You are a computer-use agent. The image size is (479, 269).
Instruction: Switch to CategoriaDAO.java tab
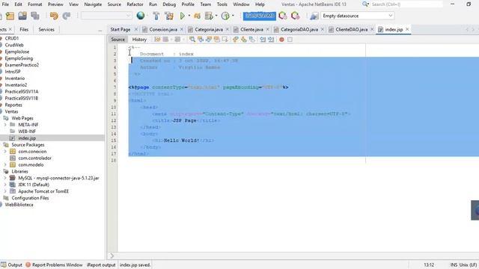(x=299, y=29)
